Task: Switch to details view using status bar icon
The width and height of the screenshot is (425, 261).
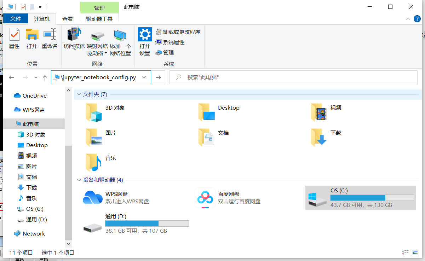Action: (405, 252)
